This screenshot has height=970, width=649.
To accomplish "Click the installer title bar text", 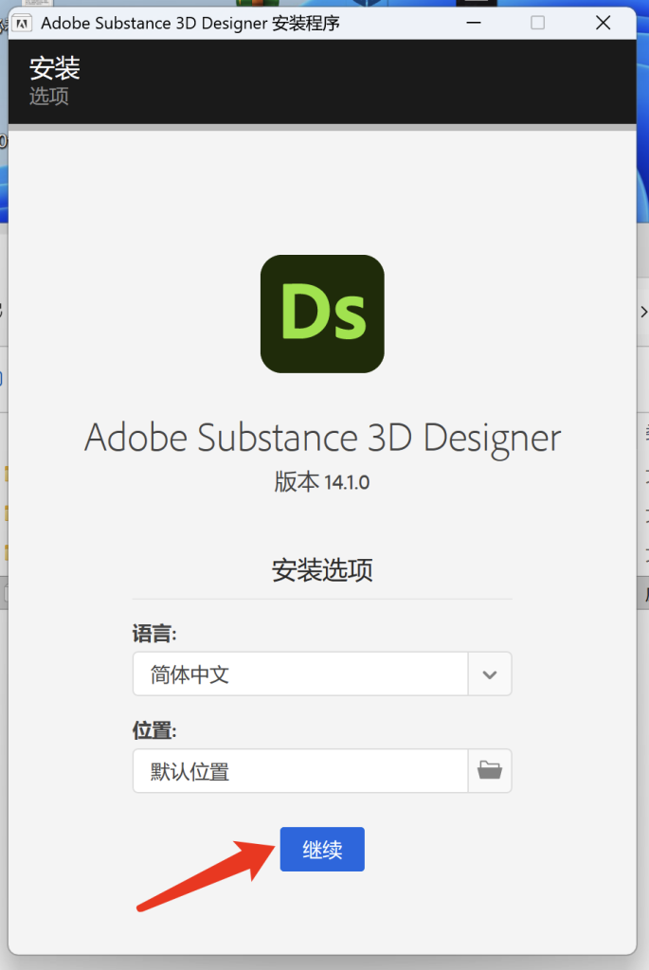I will coord(190,23).
